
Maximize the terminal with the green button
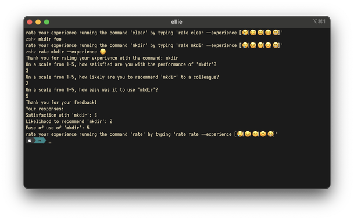pyautogui.click(x=47, y=22)
